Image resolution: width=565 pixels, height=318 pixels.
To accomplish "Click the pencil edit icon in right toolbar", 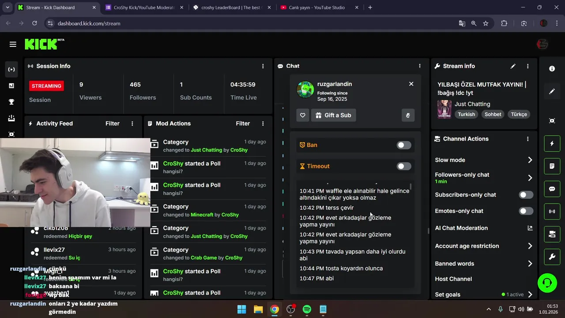I will [552, 91].
